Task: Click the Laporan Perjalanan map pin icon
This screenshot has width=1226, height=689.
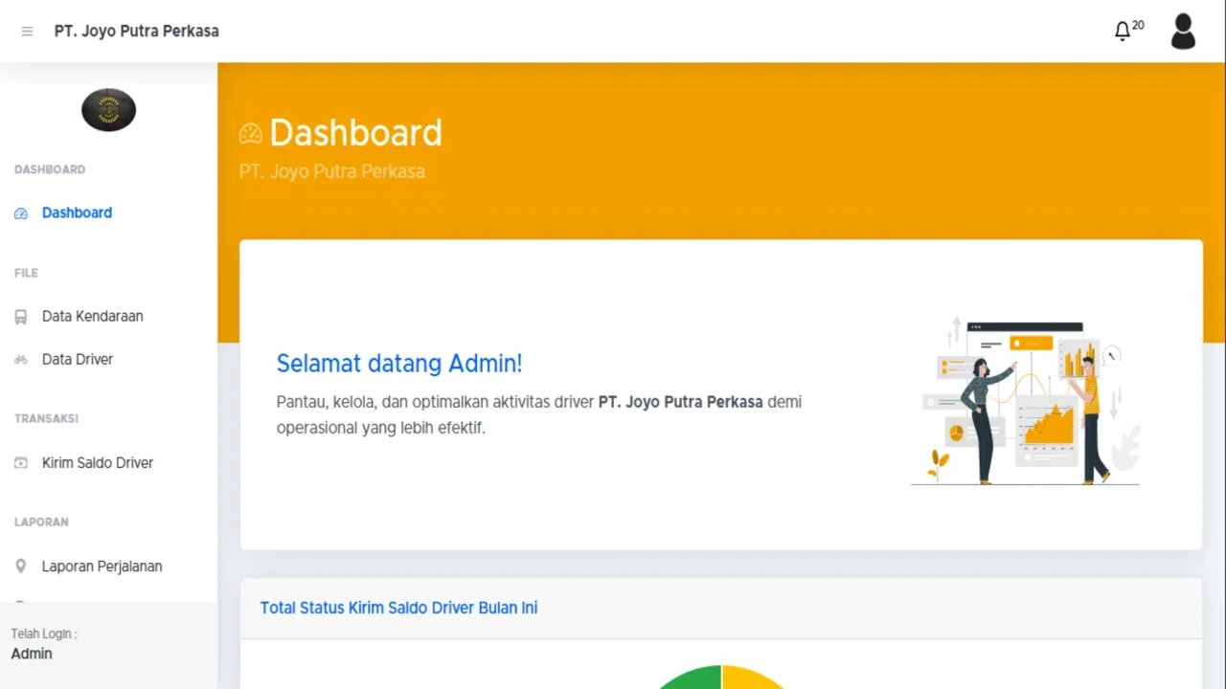Action: pos(21,567)
